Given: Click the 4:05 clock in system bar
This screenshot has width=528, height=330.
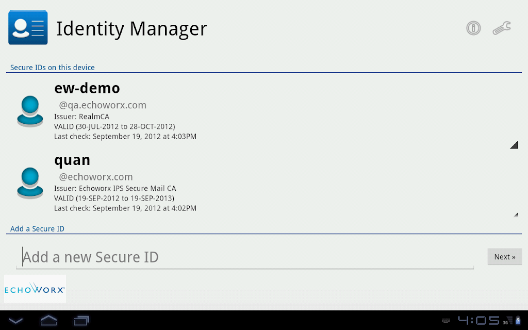Looking at the screenshot, I should pos(478,320).
